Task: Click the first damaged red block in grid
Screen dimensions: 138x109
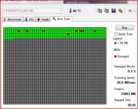Action: pyautogui.click(x=19, y=31)
